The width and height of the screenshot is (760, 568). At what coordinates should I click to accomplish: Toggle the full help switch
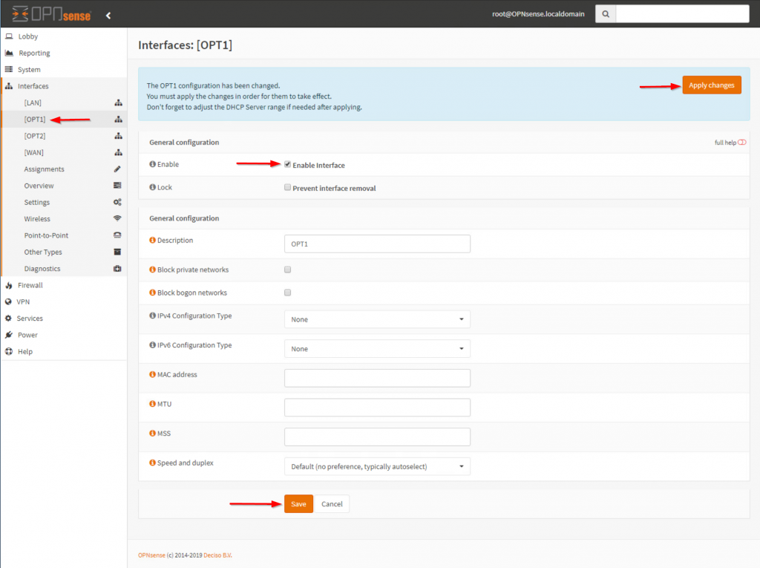coord(741,143)
